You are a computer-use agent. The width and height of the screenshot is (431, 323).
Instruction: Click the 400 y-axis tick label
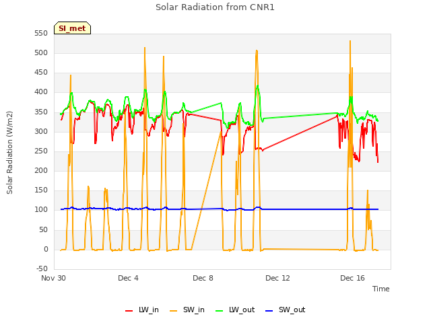41,92
